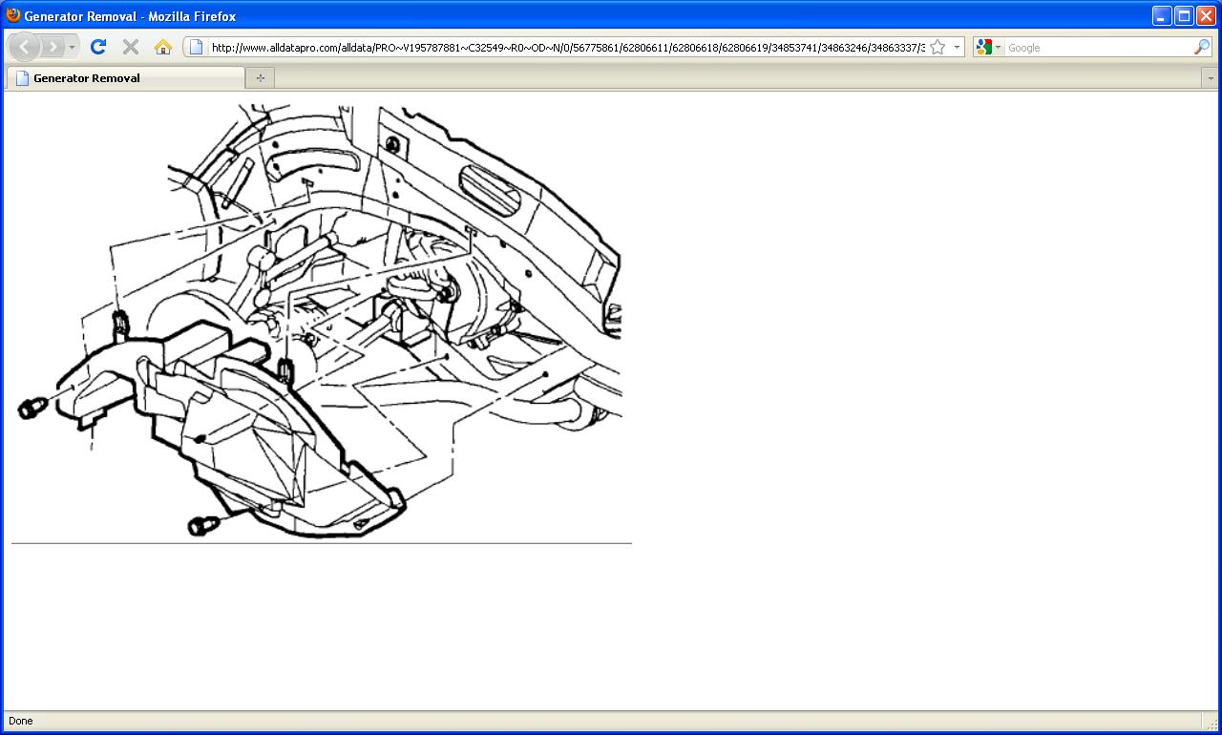Click the Firefox icon in the title bar
This screenshot has height=735, width=1222.
pos(13,15)
